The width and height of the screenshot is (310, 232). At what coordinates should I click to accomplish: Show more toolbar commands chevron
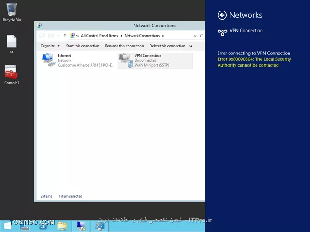(x=191, y=46)
